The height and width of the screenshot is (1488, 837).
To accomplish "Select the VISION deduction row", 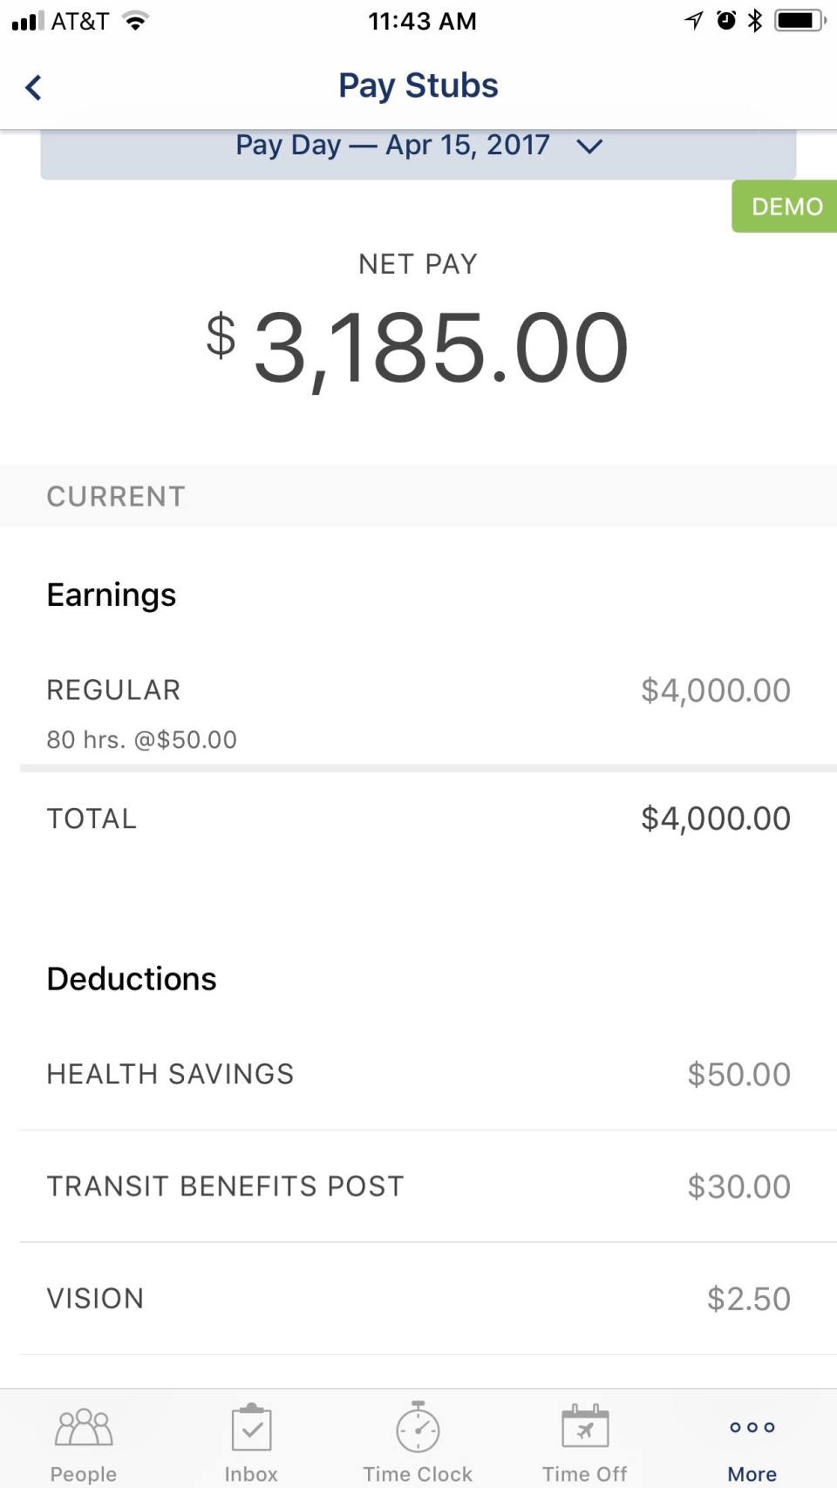I will point(418,1299).
